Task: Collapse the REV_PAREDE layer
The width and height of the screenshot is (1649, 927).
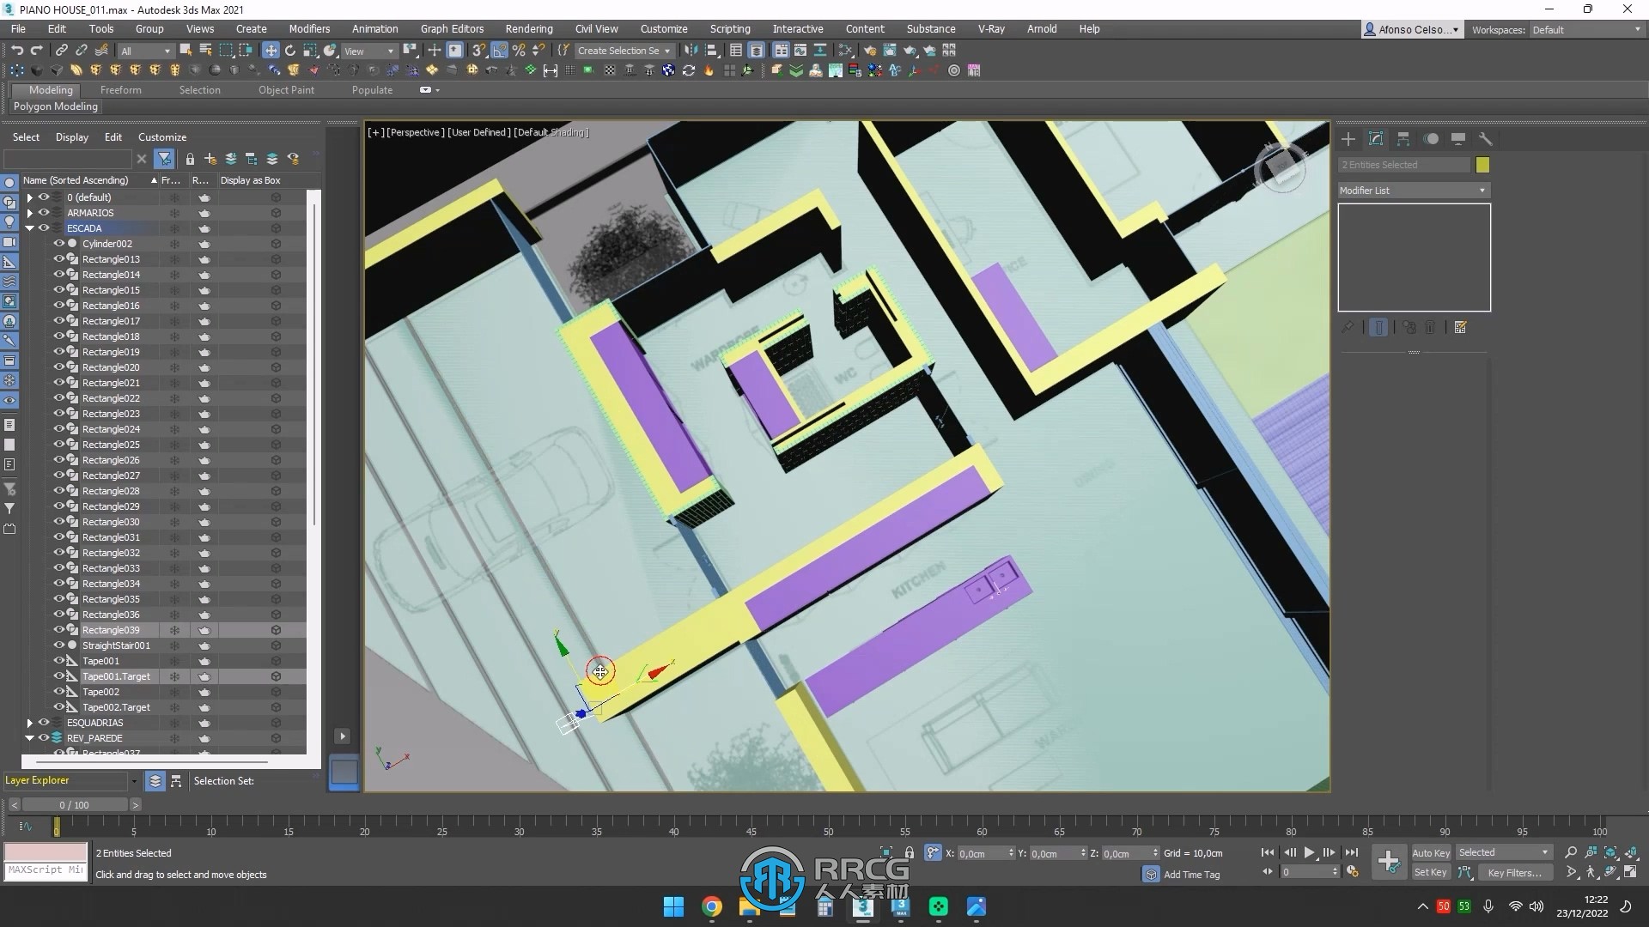Action: pyautogui.click(x=30, y=738)
